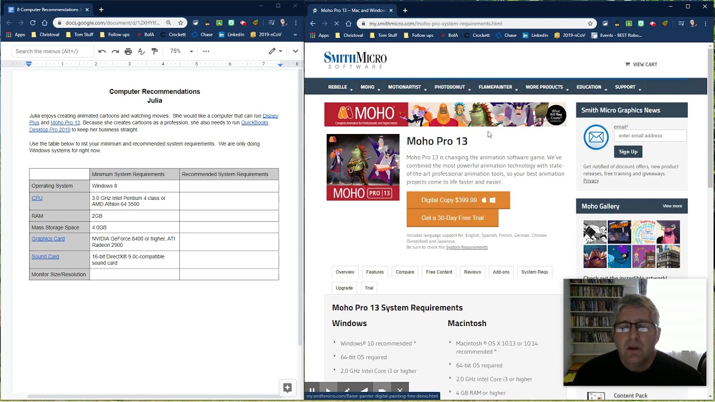Switch to the Add-ons tab
Screen dimensions: 715x402
(x=501, y=272)
